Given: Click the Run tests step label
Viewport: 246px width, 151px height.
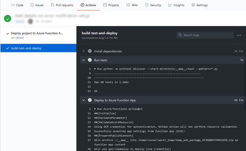Looking at the screenshot, I should click(101, 60).
